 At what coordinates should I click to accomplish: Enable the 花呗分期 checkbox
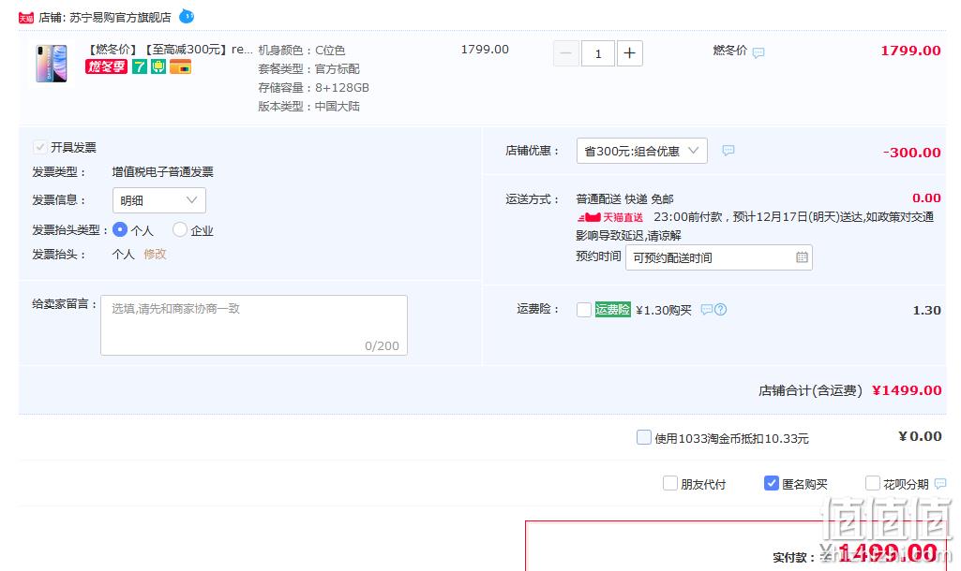point(872,484)
